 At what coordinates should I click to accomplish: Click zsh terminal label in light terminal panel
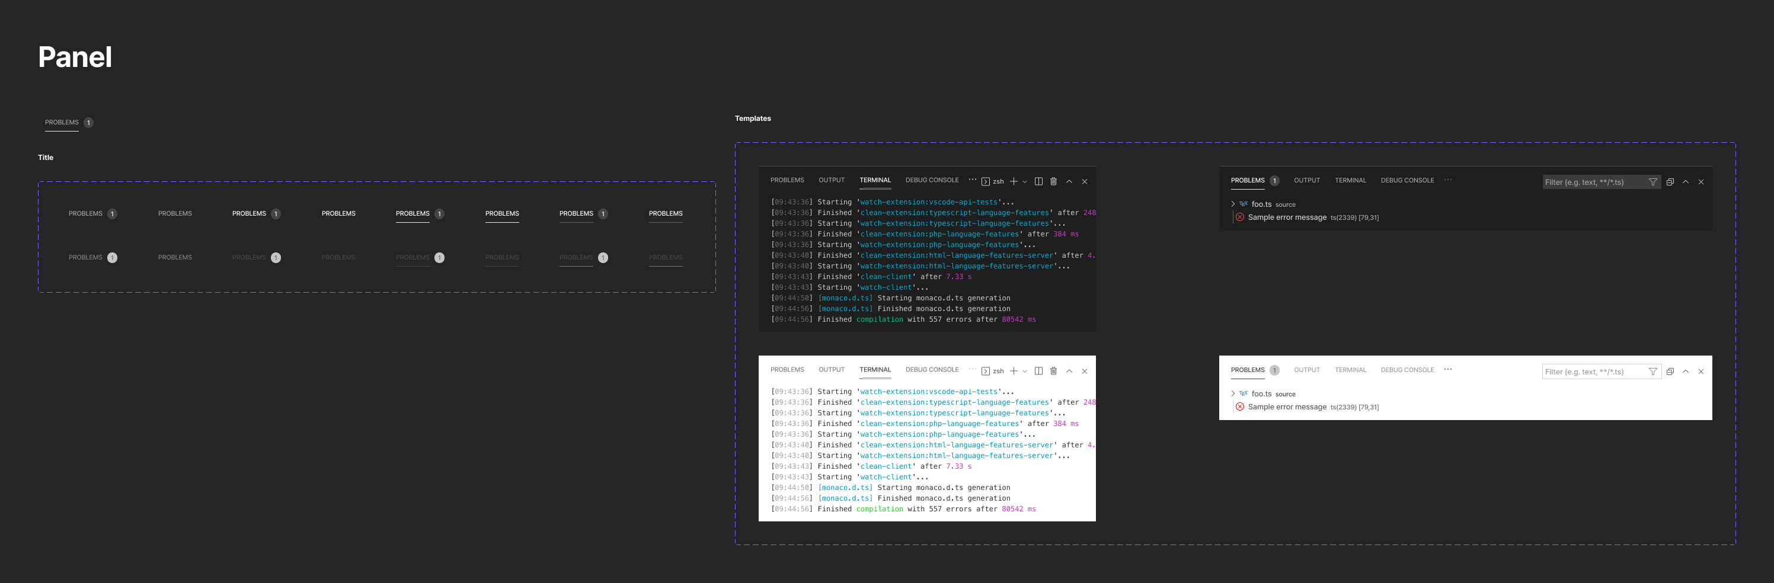coord(998,371)
